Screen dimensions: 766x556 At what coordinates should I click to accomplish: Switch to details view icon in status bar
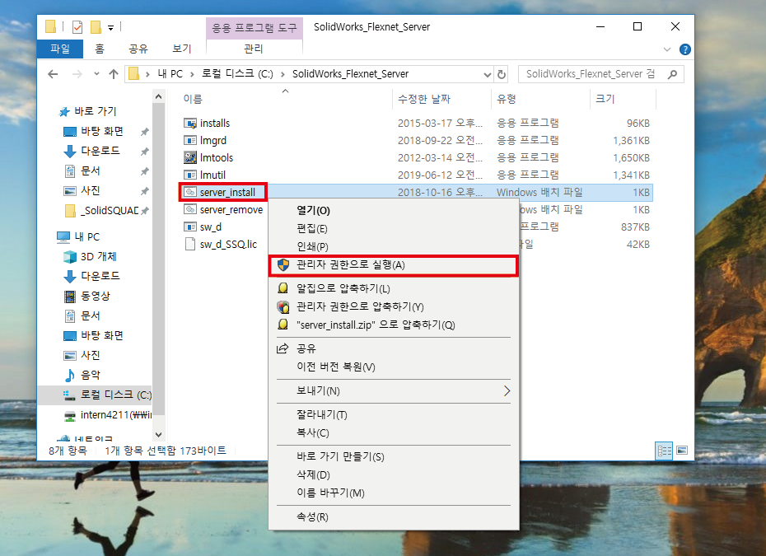tap(664, 451)
